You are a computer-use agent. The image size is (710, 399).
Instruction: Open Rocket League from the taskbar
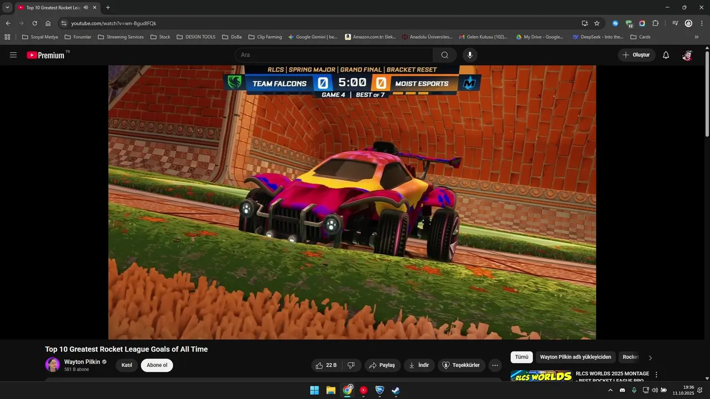pos(379,390)
